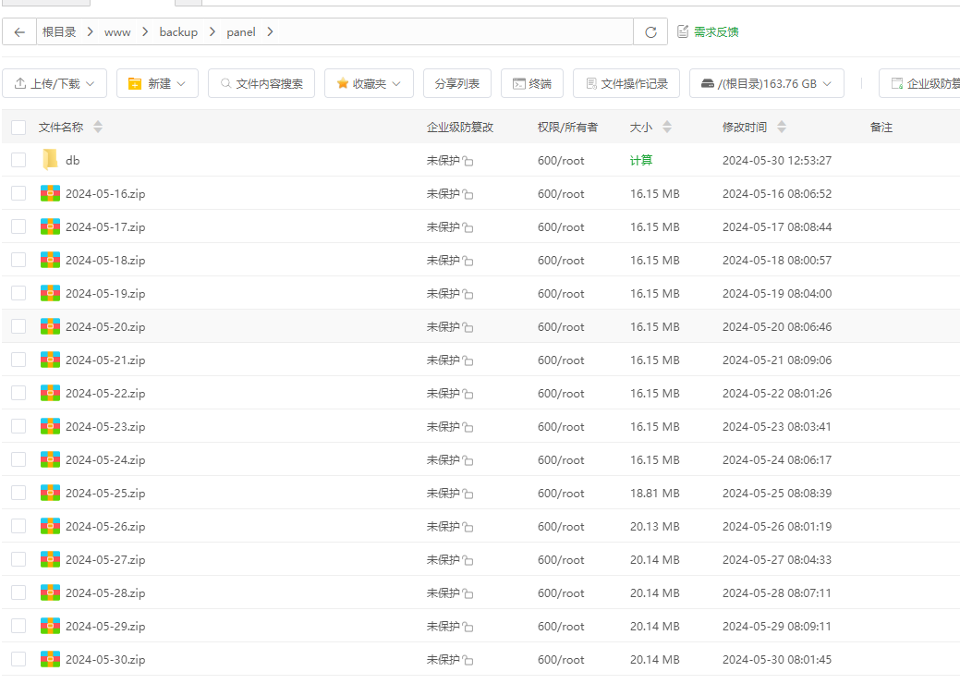Expand chevron after www in breadcrumb
This screenshot has width=960, height=696.
pos(145,31)
